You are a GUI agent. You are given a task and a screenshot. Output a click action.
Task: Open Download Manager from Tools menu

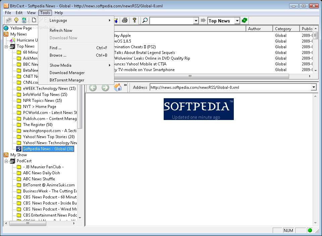(76, 73)
